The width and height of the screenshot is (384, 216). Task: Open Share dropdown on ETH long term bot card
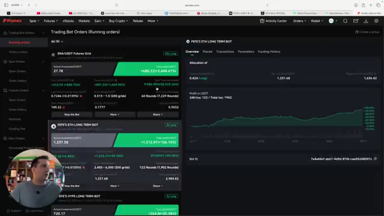pos(158,186)
